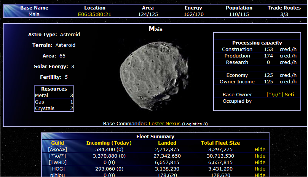This screenshot has width=308, height=177.
Task: Open base owner [*\o/*] Seti profile
Action: 280,94
